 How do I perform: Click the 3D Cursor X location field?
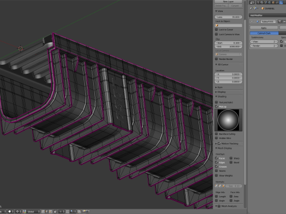click(228, 74)
